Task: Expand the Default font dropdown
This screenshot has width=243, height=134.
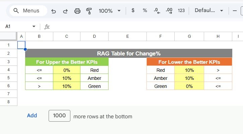Action: pyautogui.click(x=209, y=11)
